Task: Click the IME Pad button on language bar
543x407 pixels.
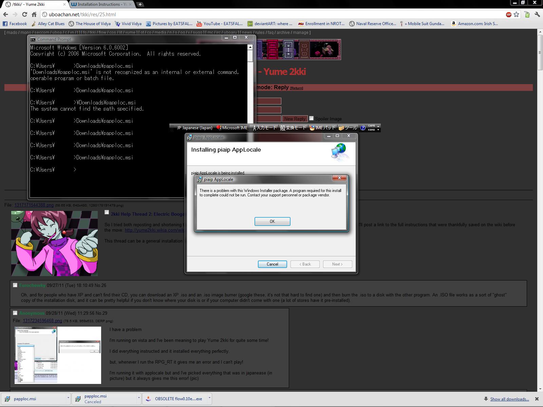Action: click(x=322, y=128)
